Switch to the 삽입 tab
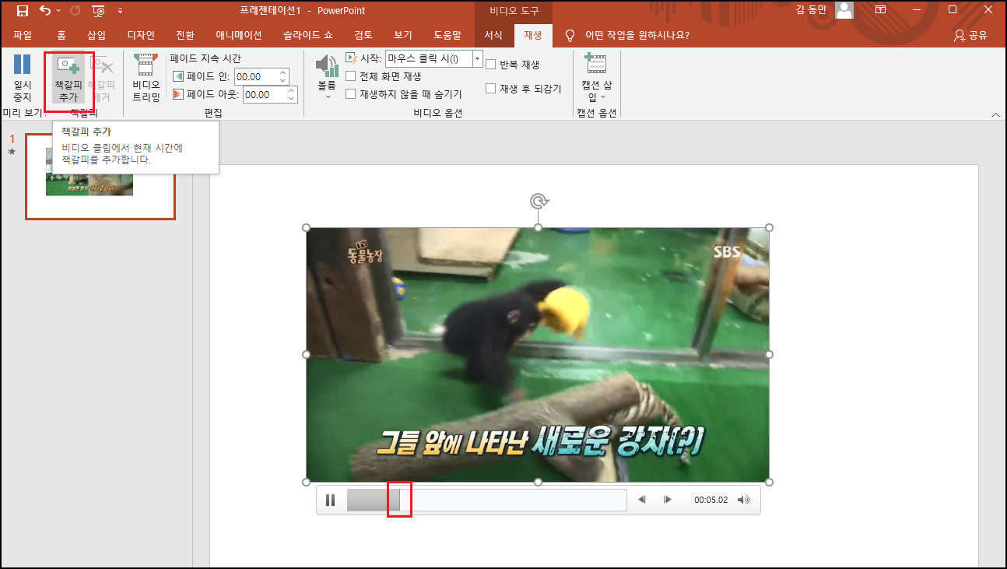 click(96, 35)
